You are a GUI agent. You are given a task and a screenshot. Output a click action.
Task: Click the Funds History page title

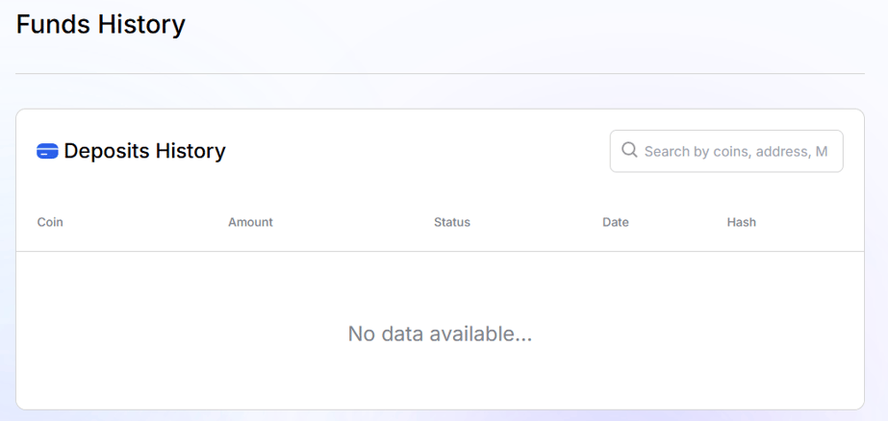click(x=101, y=25)
